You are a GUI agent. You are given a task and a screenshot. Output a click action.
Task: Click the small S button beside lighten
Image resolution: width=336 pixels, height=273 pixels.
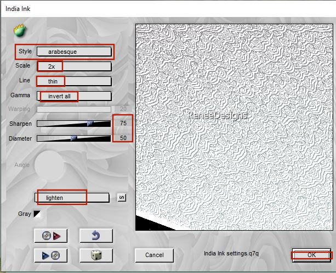point(122,197)
